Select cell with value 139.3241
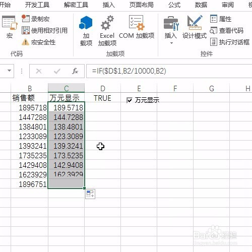Viewport: 252px width, 252px height. point(66,146)
